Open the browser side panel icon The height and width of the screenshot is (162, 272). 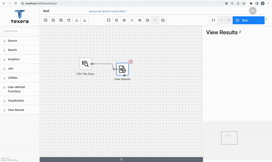coord(257,3)
